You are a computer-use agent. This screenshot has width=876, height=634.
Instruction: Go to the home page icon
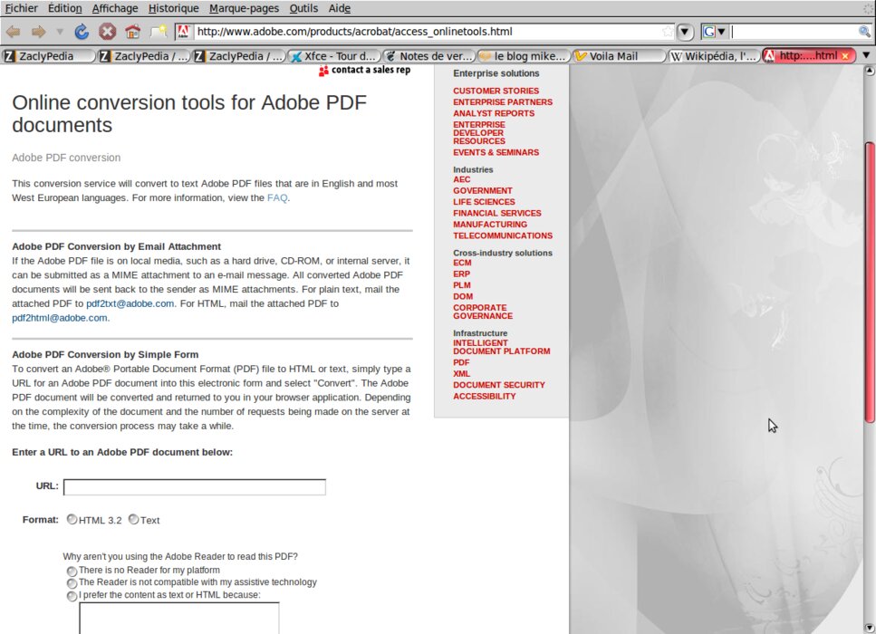132,32
